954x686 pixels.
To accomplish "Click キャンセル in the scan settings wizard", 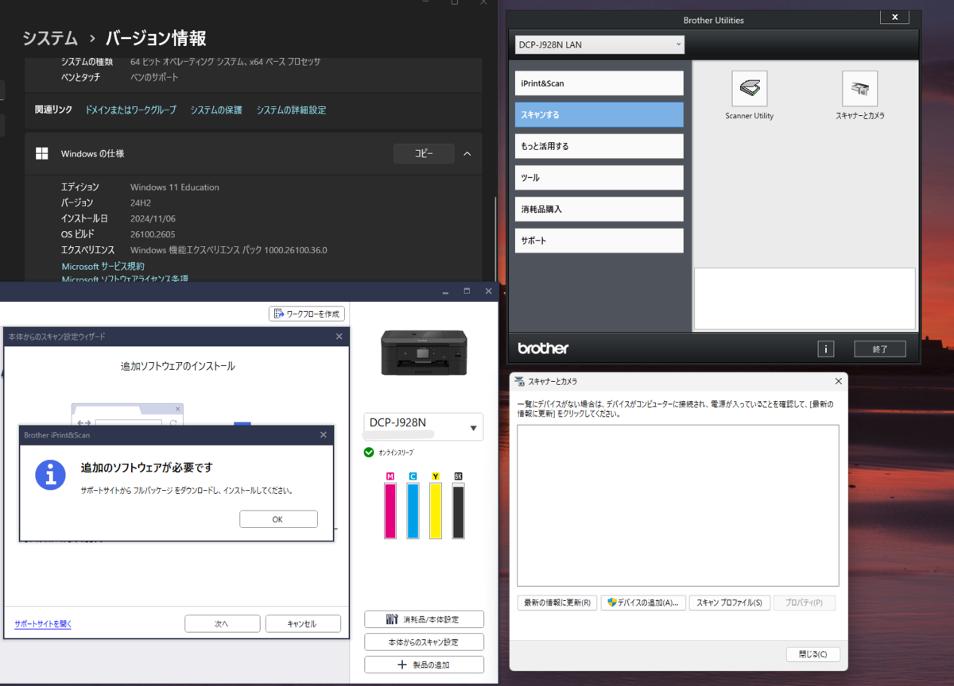I will 303,623.
